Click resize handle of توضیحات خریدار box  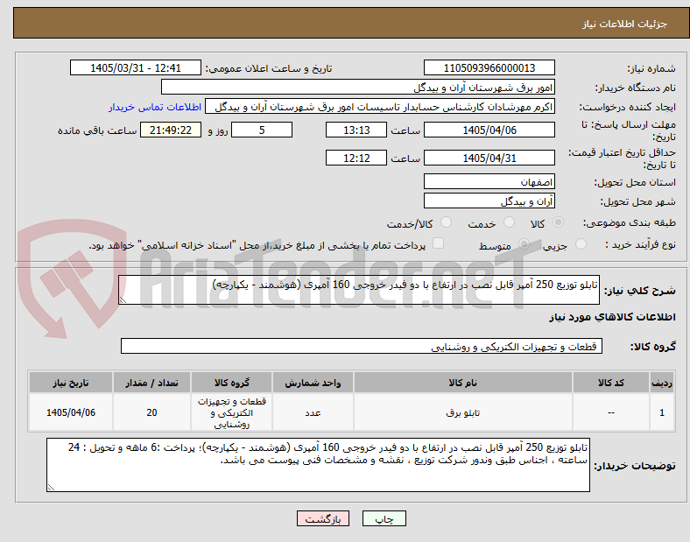(51, 488)
